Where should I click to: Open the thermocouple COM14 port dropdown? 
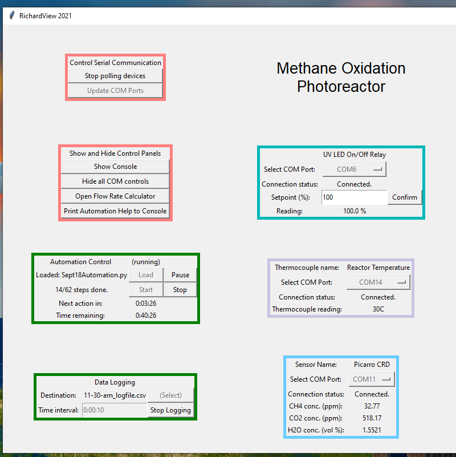378,282
